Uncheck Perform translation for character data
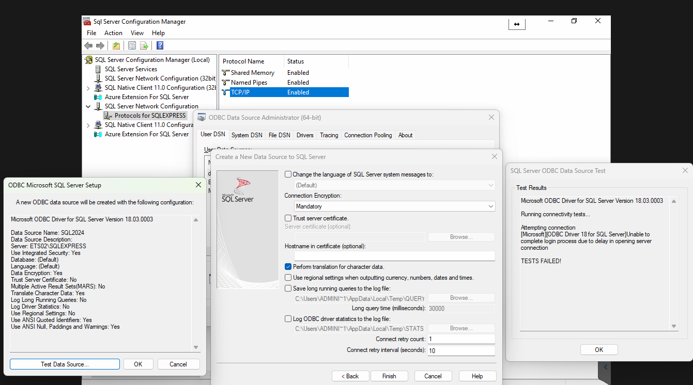Viewport: 693px width, 385px height. (288, 267)
